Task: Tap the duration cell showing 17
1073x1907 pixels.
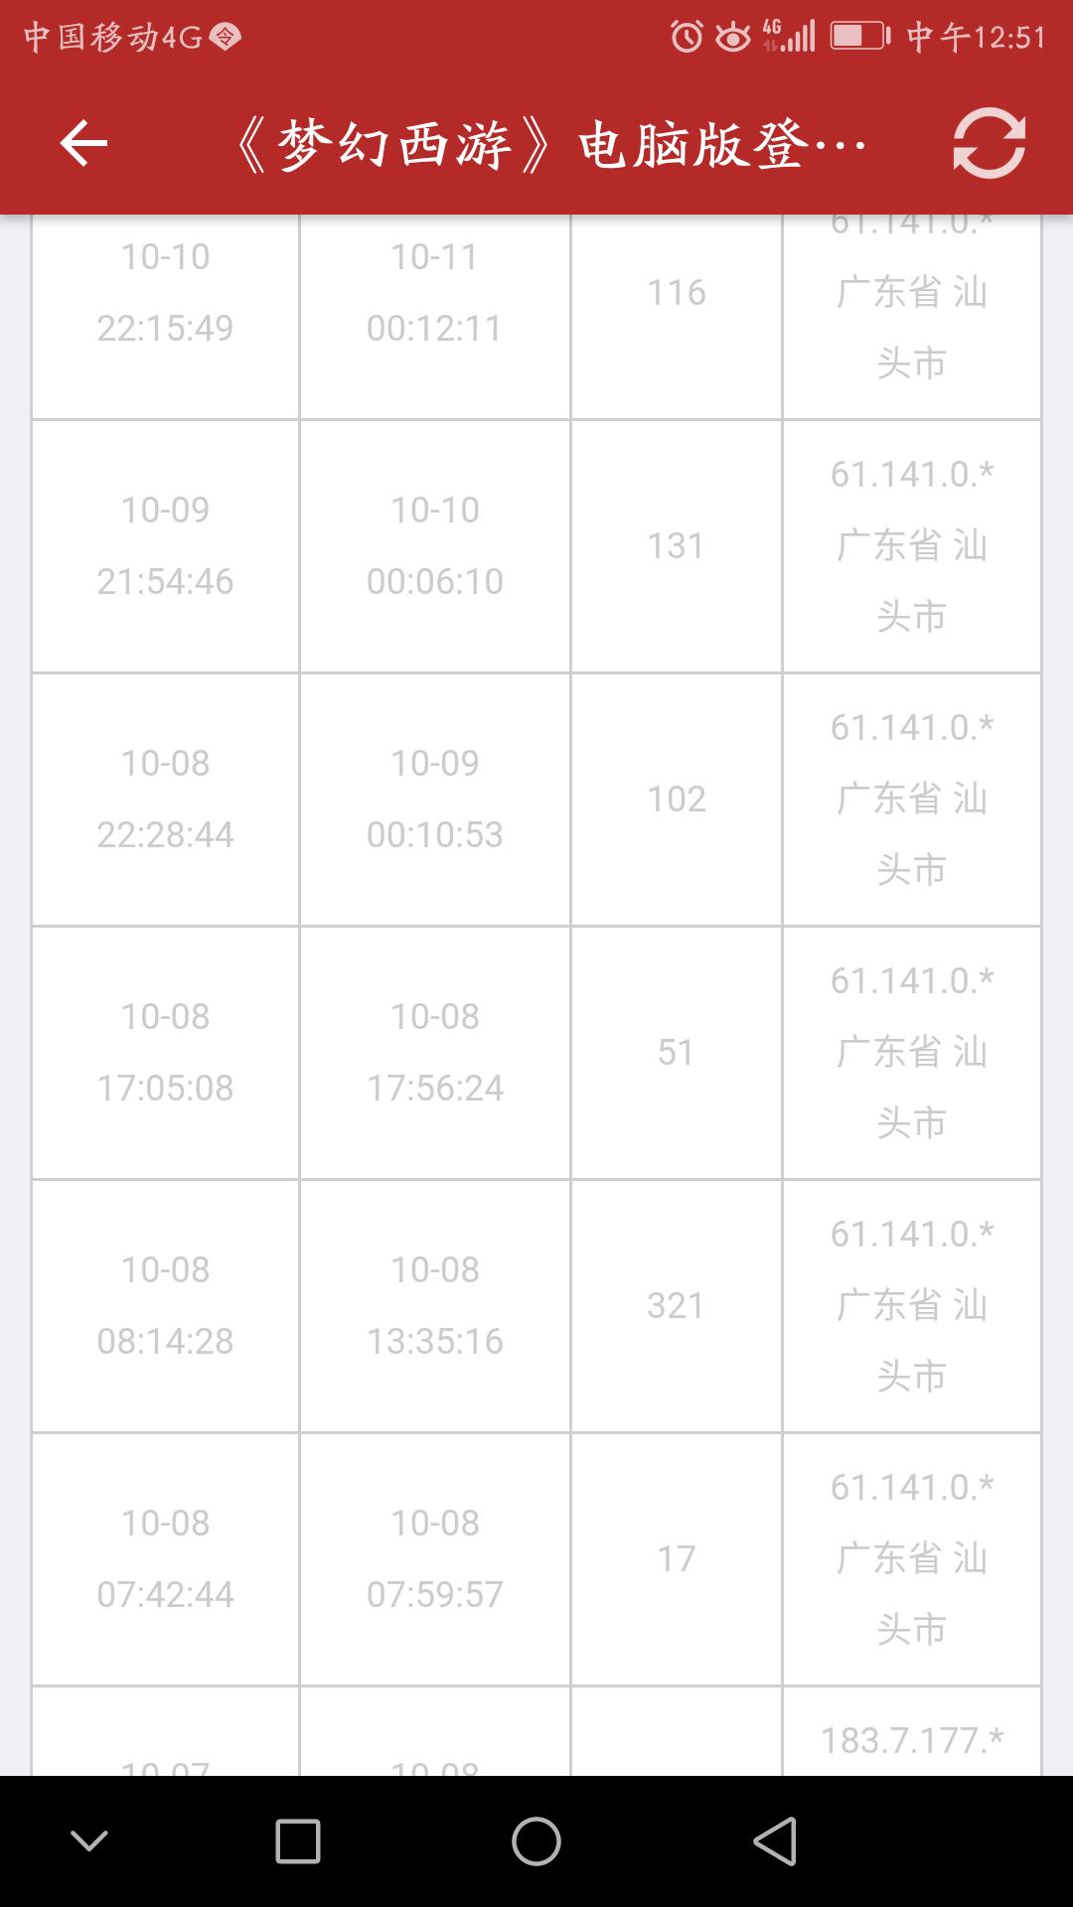Action: pos(677,1559)
